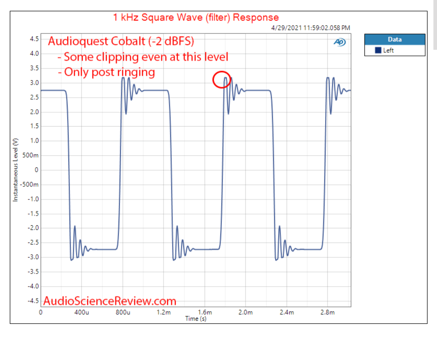Viewport: 437px width, 344px height.
Task: Click the '4.0' tick label on the level axis
Action: (34, 53)
